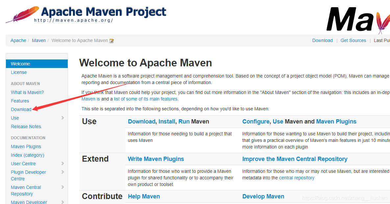This screenshot has height=204, width=390.
Task: Open Write Maven Plugins link
Action: tap(156, 159)
